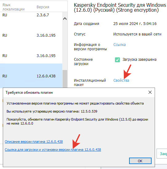Click the Требуется обновить плагин dialog title
This screenshot has width=167, height=169.
pyautogui.click(x=29, y=93)
